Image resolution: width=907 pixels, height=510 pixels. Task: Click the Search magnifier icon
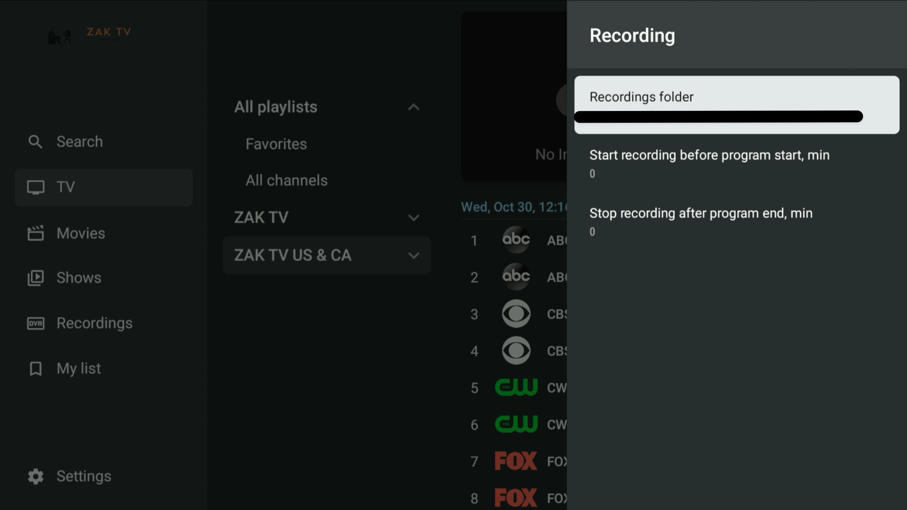pyautogui.click(x=35, y=142)
